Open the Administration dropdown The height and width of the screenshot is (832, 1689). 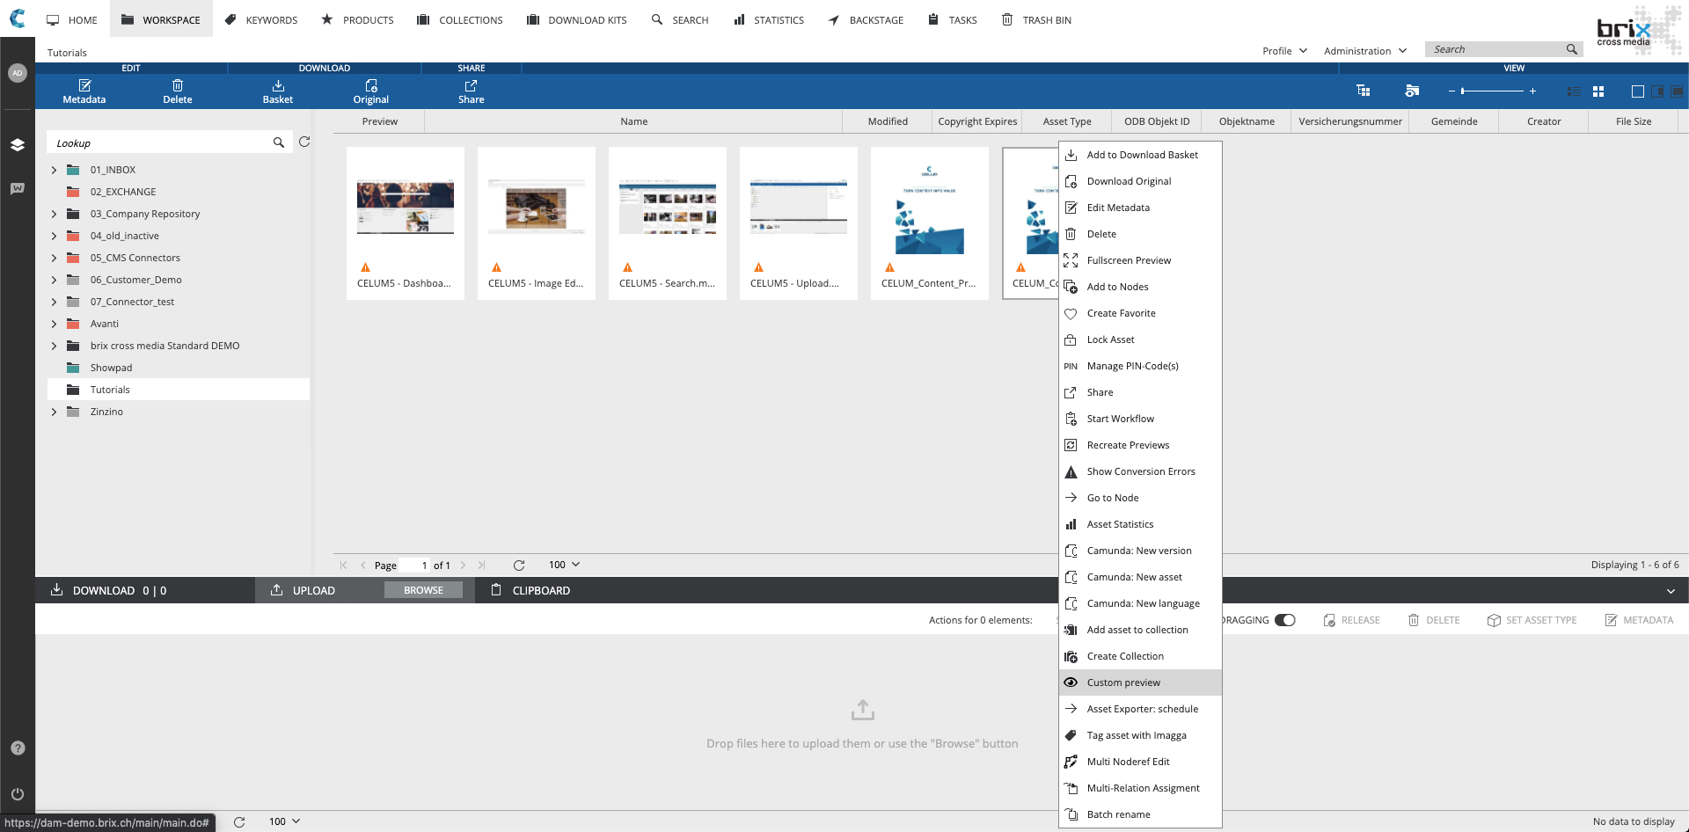1365,51
